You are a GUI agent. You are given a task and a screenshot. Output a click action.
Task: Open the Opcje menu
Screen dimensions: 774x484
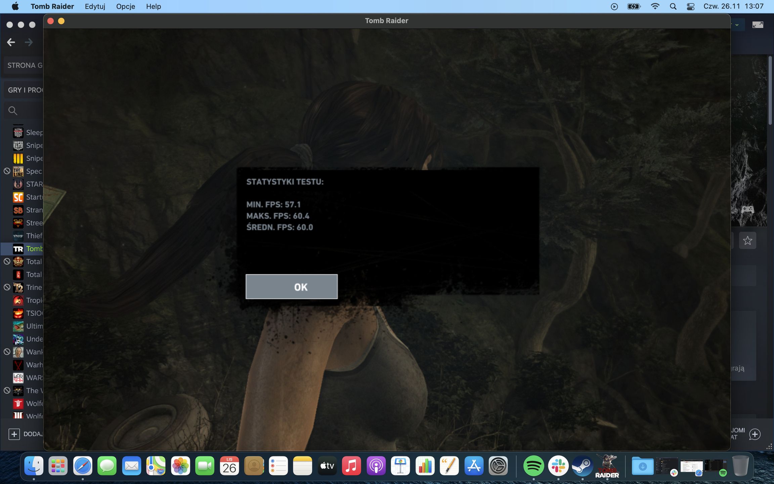click(x=126, y=6)
